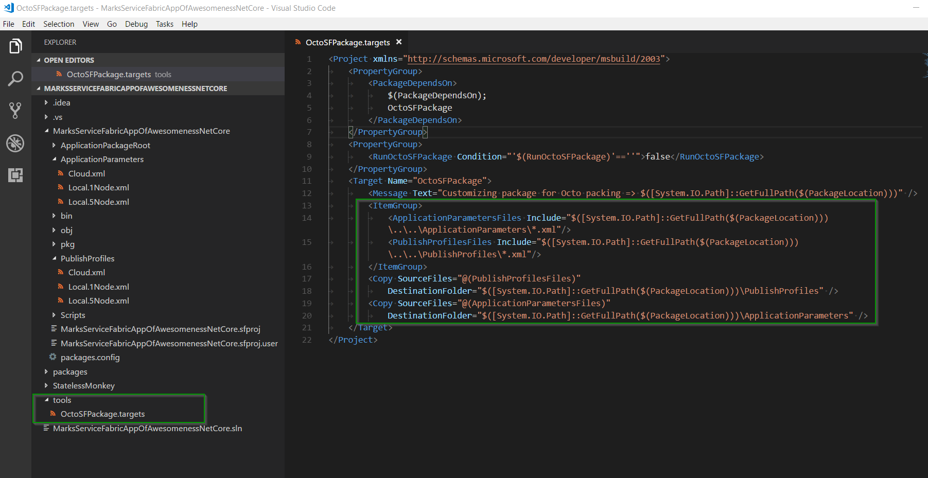
Task: Open the Debug menu
Action: click(x=136, y=24)
